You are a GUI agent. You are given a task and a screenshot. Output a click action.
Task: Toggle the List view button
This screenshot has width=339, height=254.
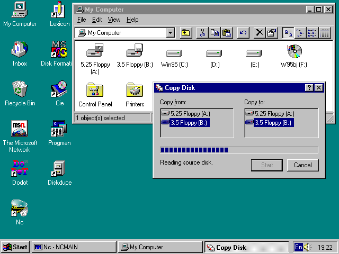pos(313,33)
